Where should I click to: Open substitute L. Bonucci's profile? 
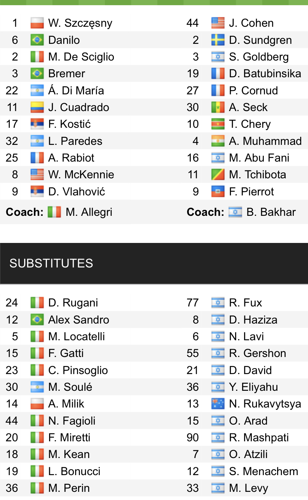tap(74, 471)
